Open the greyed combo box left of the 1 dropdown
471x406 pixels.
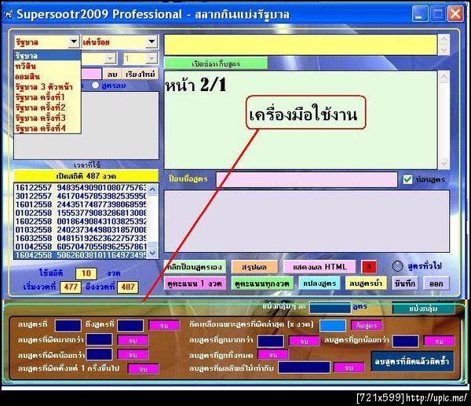(111, 58)
